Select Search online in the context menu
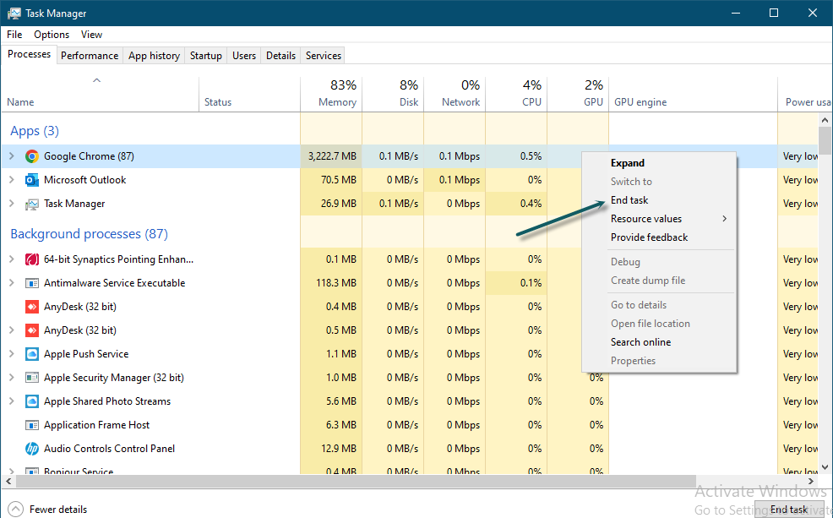 point(641,342)
